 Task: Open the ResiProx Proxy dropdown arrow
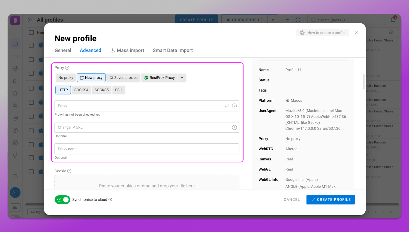point(182,78)
